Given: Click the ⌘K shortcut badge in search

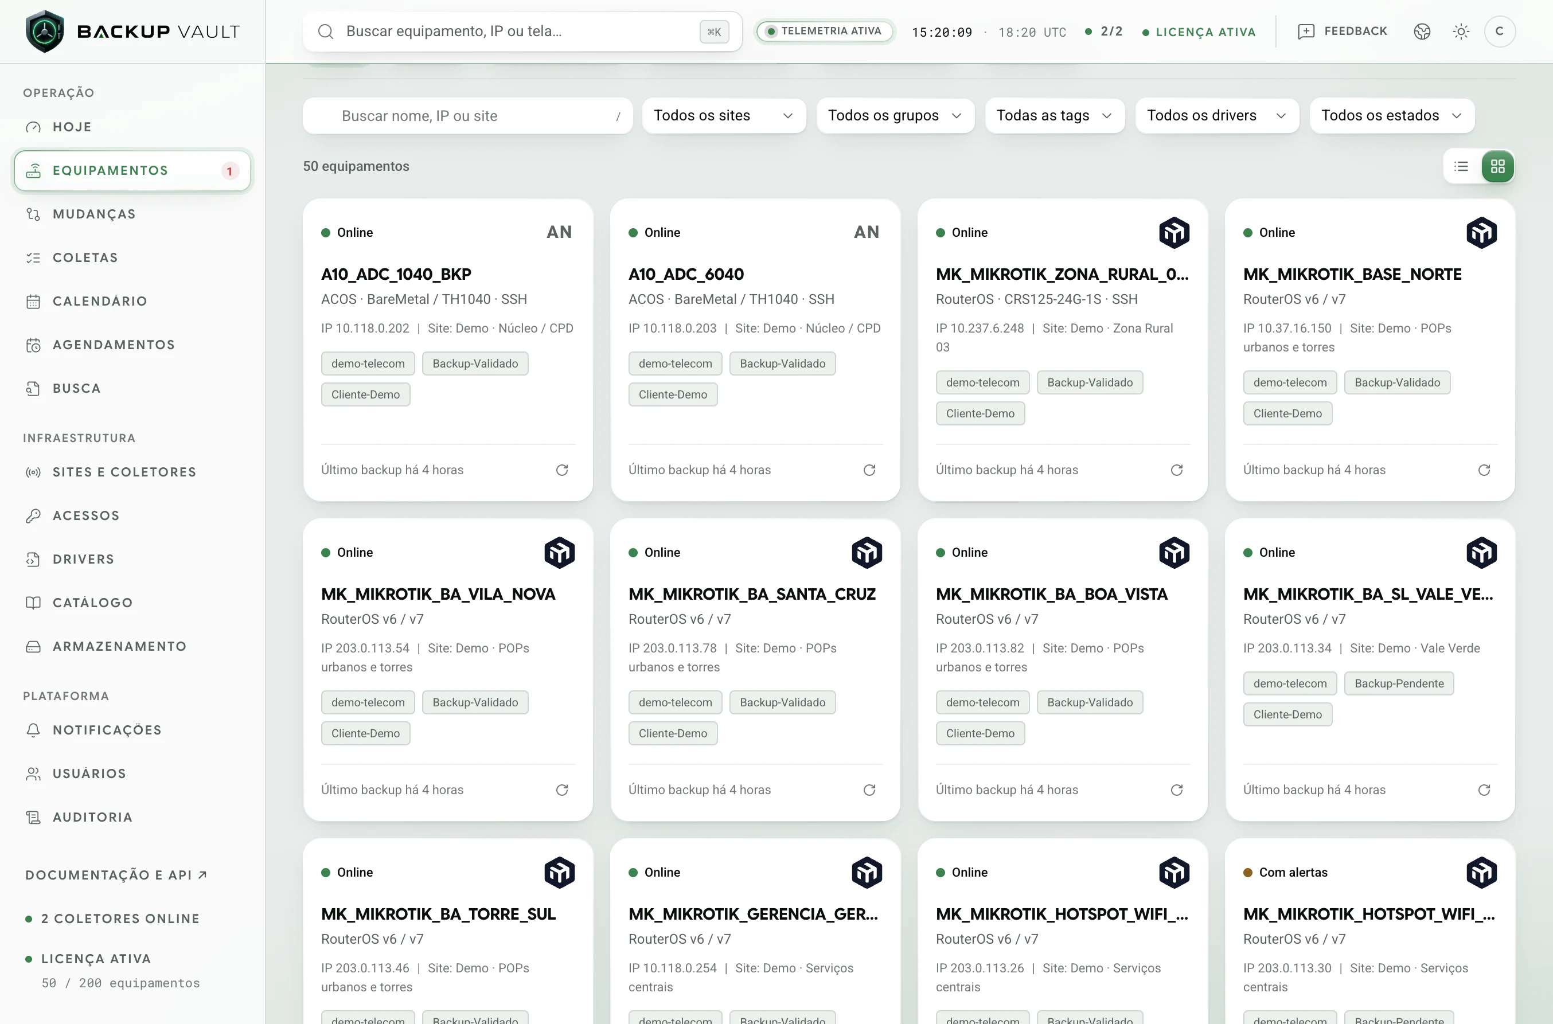Looking at the screenshot, I should click(715, 32).
